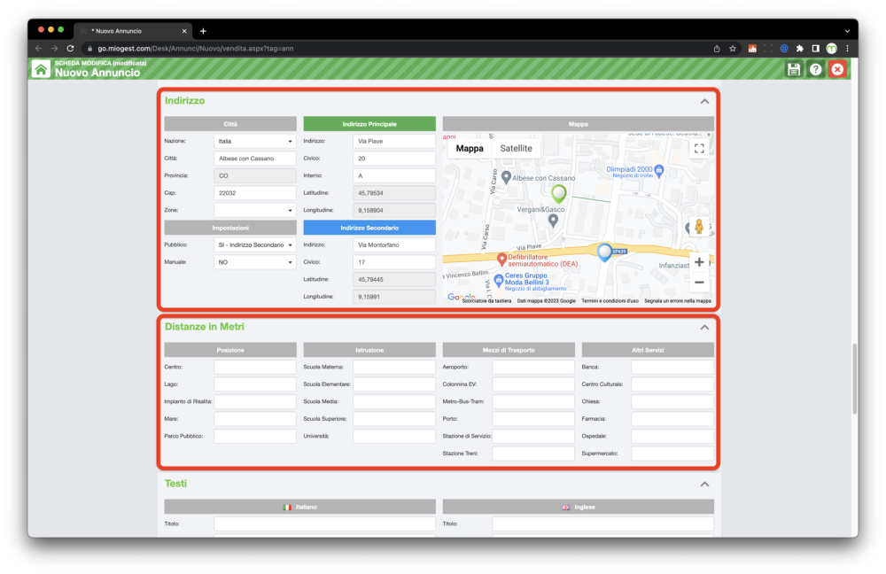Viewport: 886px width, 574px height.
Task: Click the Università distance field
Action: 394,436
